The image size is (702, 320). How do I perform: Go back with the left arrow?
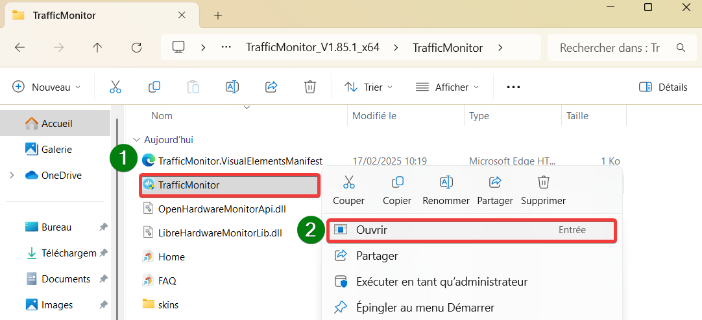point(19,47)
